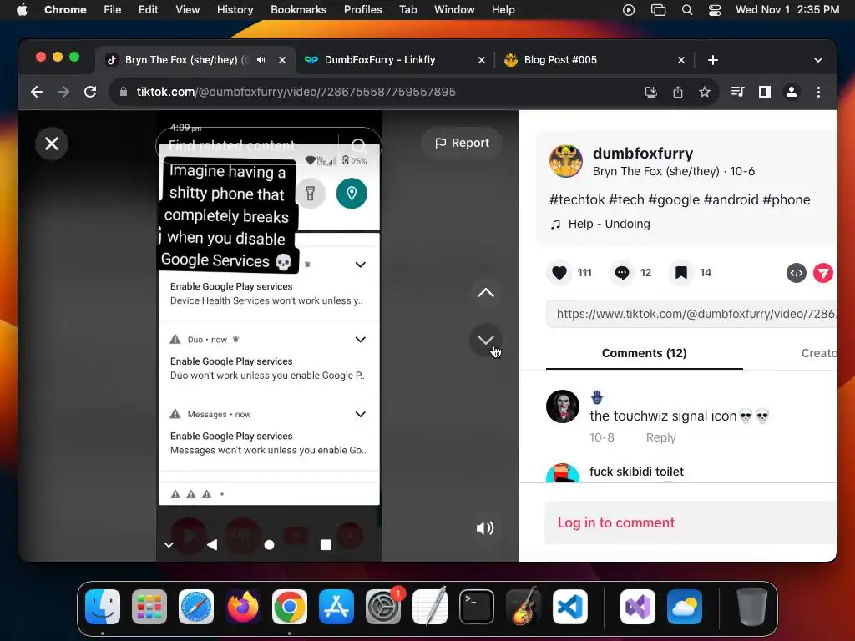Open first commenter's avatar
Viewport: 855px width, 641px height.
[x=562, y=406]
